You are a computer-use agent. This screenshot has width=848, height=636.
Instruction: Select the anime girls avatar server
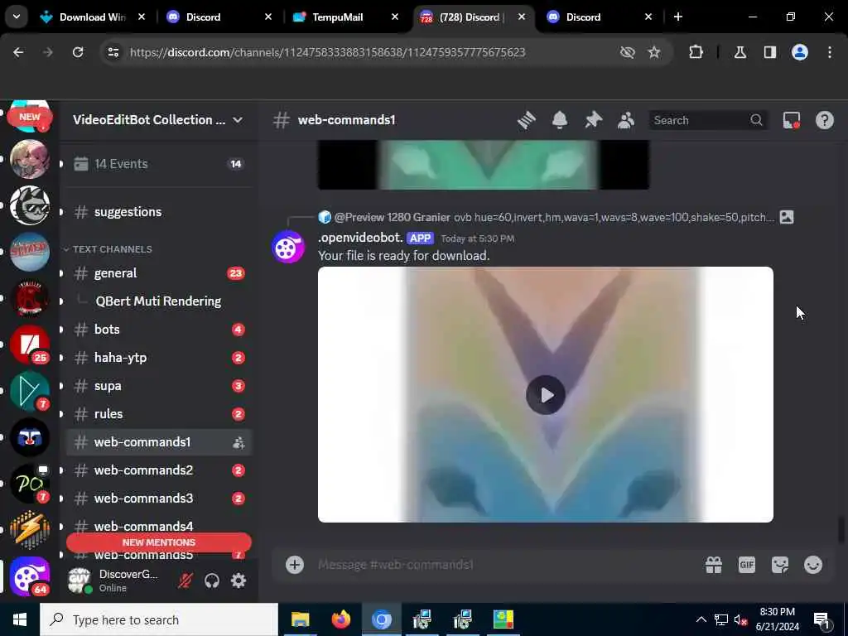tap(30, 159)
